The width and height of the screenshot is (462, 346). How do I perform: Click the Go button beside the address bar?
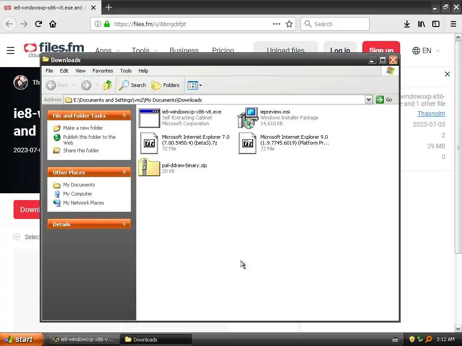[x=384, y=100]
